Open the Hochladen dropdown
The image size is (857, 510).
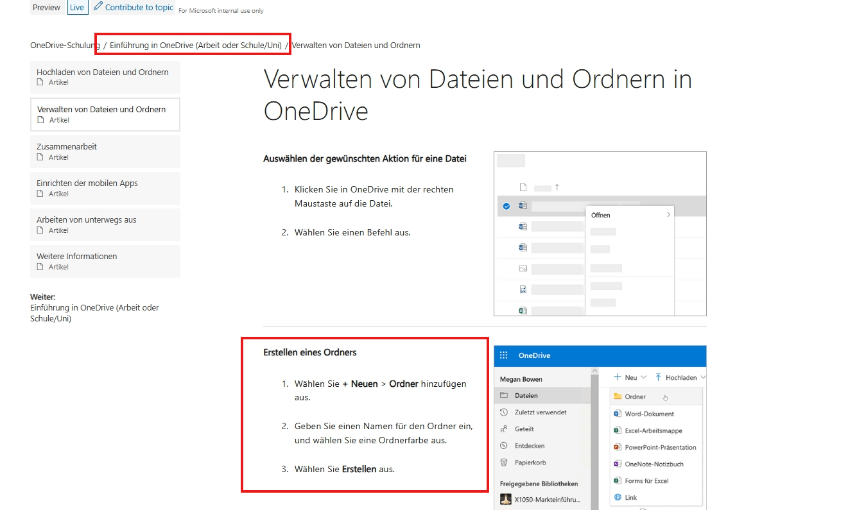point(680,377)
